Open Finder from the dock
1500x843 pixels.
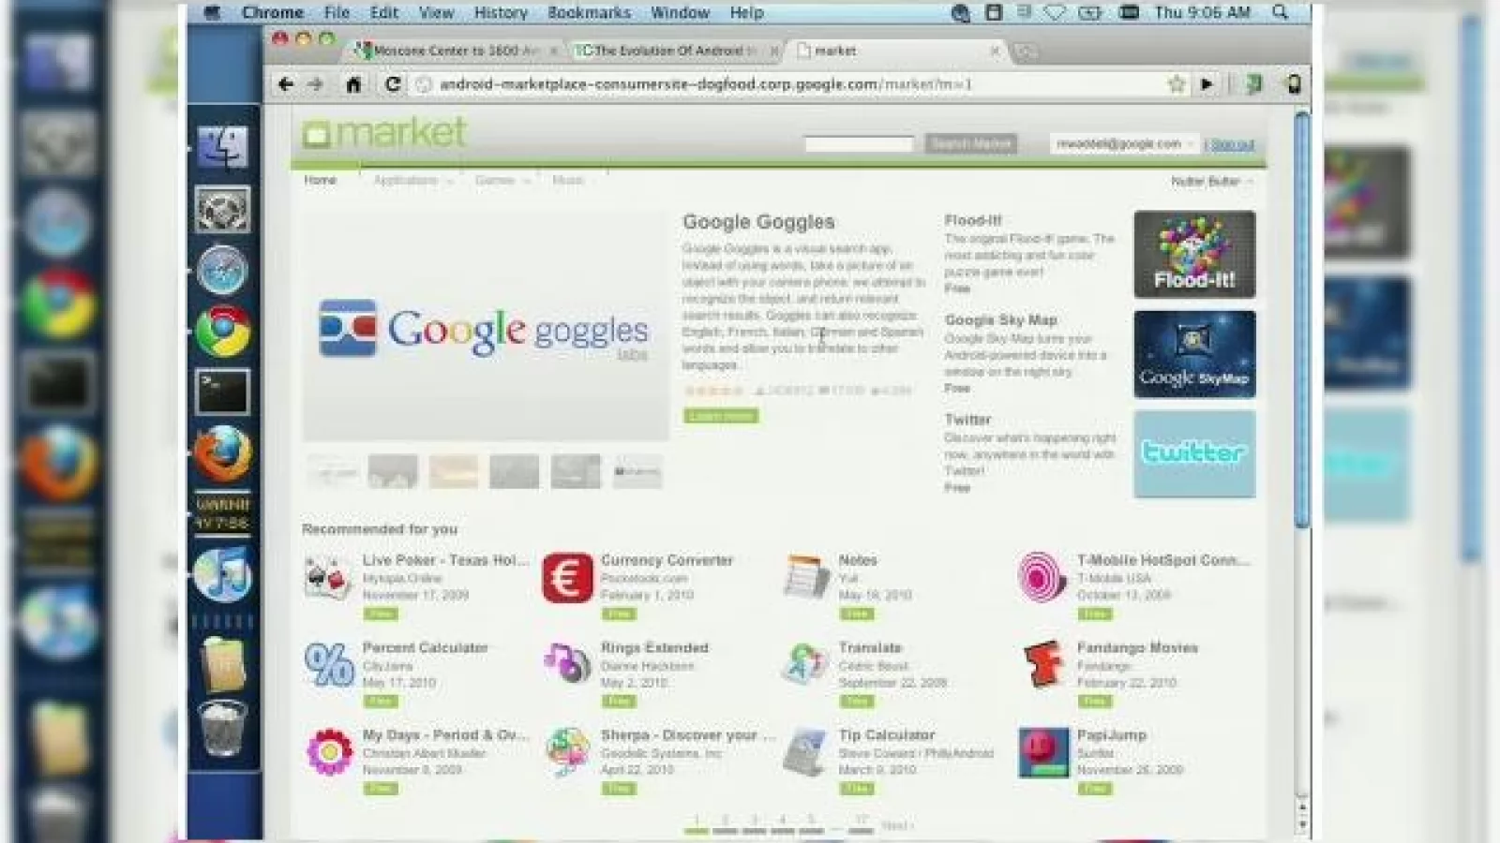pyautogui.click(x=223, y=147)
